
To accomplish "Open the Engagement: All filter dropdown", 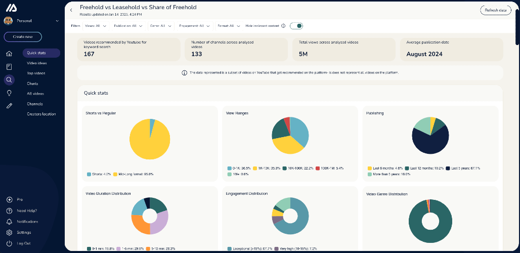I will point(195,26).
